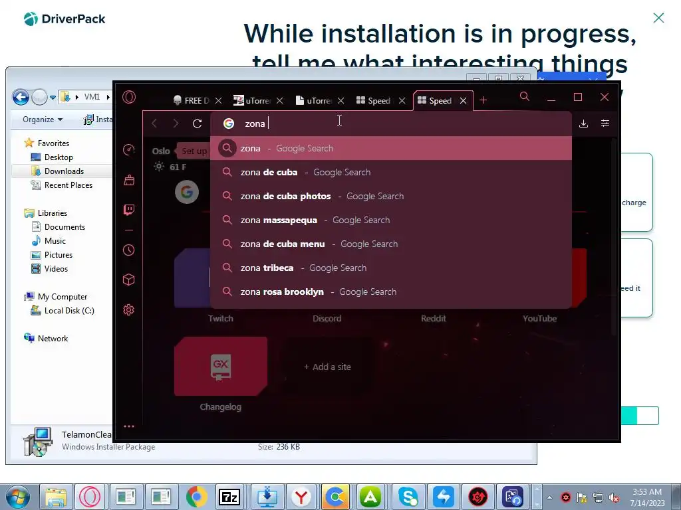Viewport: 681px width, 510px height.
Task: Select 'zona massapequa' suggestion
Action: [x=391, y=220]
